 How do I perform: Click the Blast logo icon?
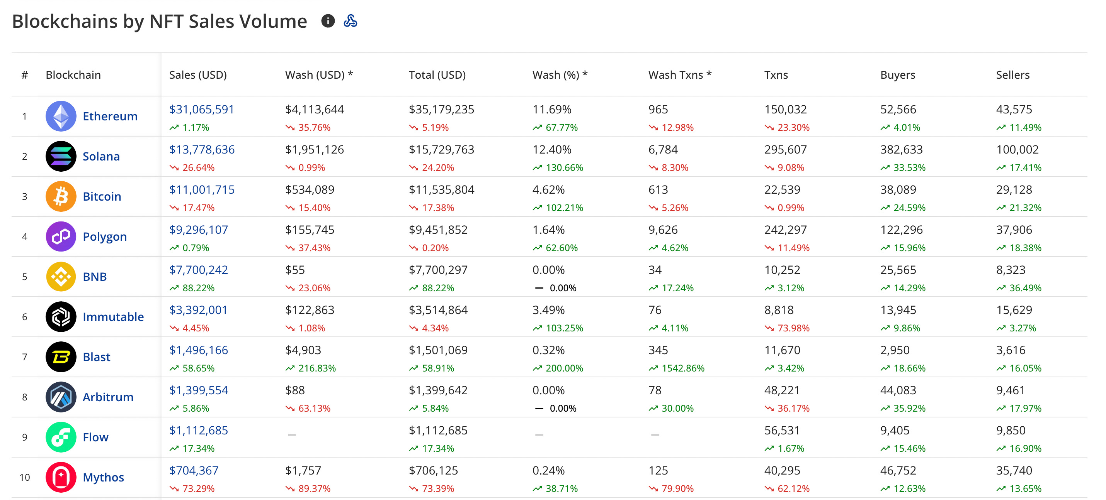(x=61, y=357)
